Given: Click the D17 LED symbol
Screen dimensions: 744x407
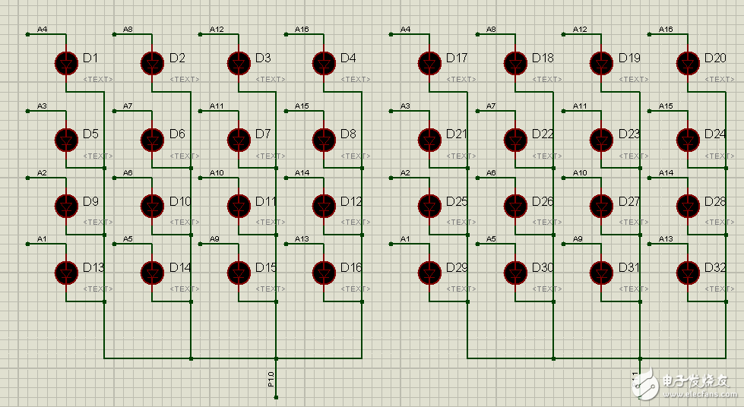Looking at the screenshot, I should coord(430,62).
